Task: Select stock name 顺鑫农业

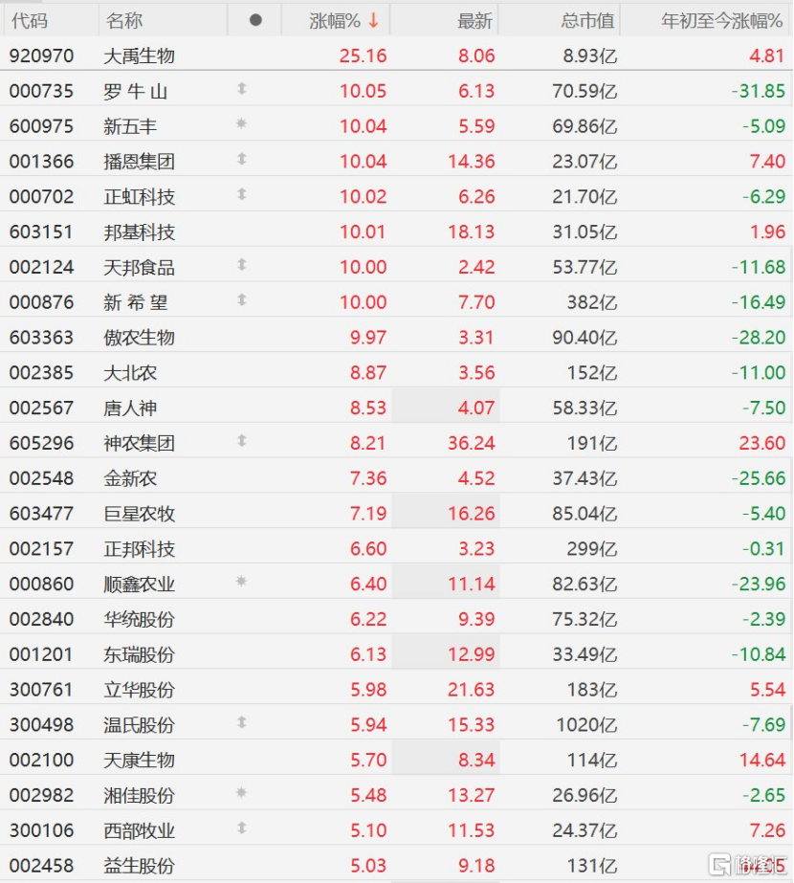Action: click(x=139, y=584)
